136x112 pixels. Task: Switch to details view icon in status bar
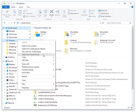[129, 108]
